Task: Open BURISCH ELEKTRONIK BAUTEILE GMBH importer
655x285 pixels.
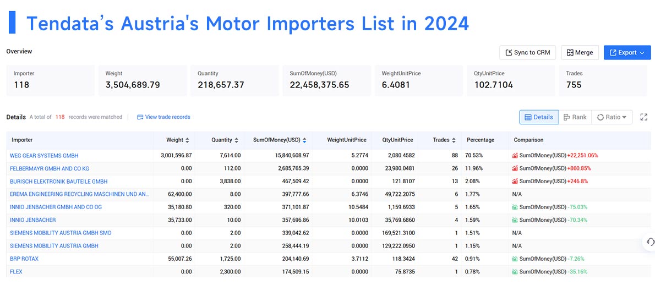Action: tap(59, 182)
